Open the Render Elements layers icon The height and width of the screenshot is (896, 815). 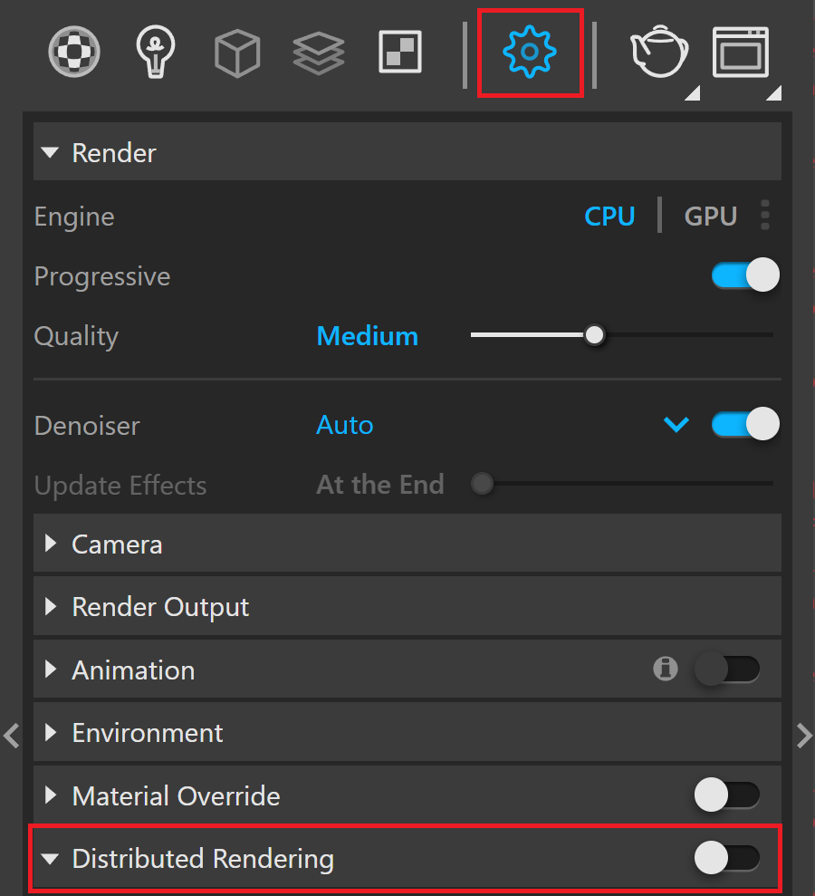[319, 53]
